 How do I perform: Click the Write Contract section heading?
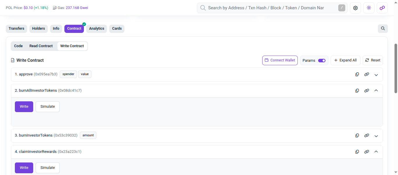point(30,60)
